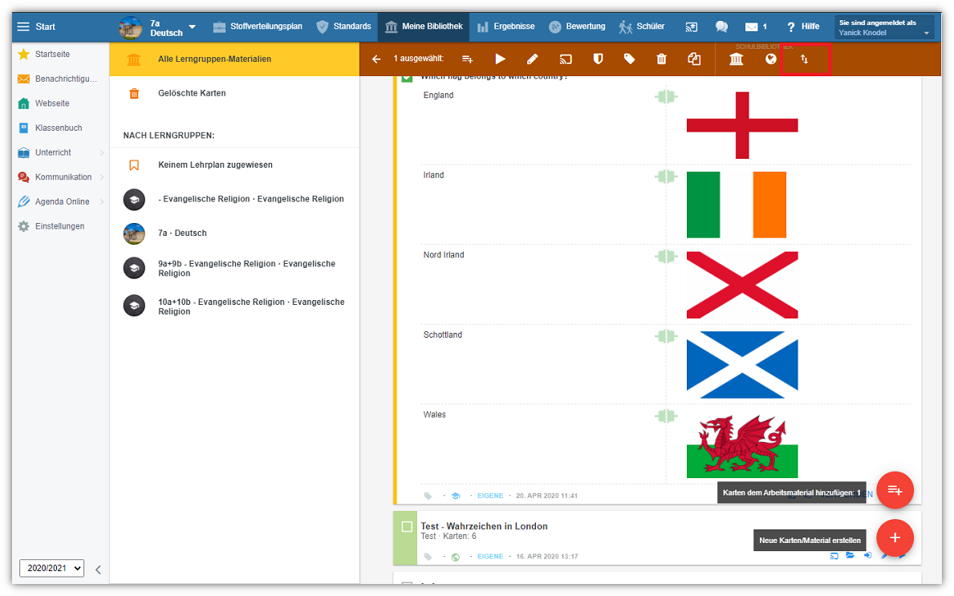The height and width of the screenshot is (596, 954).
Task: Tag the selected card using the toolbar tag icon
Action: pos(630,59)
